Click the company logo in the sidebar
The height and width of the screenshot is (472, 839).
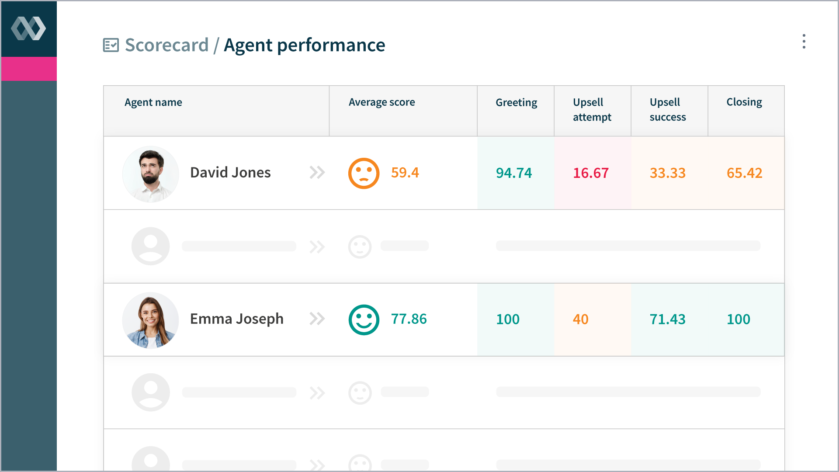[28, 28]
